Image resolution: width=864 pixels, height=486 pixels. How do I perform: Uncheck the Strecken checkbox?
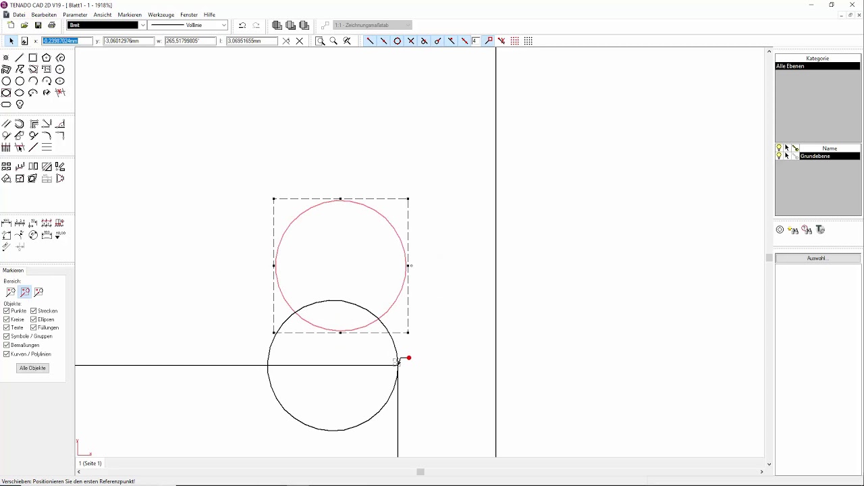33,311
